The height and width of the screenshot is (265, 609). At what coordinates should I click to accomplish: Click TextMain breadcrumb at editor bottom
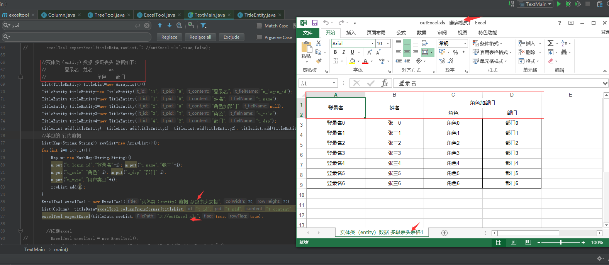coord(34,250)
